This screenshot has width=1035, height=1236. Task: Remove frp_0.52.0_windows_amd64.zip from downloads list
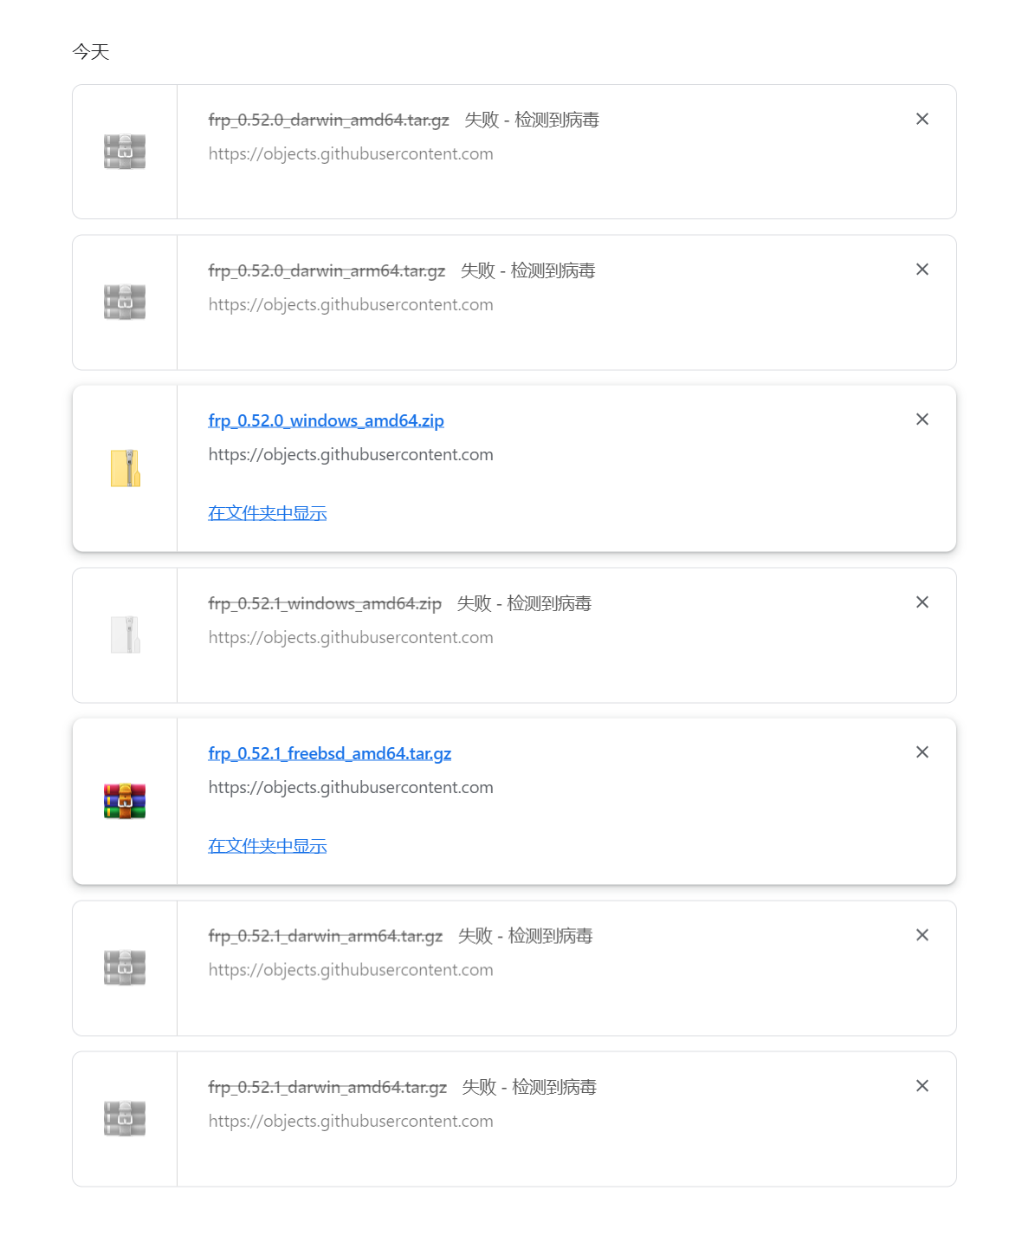(922, 420)
